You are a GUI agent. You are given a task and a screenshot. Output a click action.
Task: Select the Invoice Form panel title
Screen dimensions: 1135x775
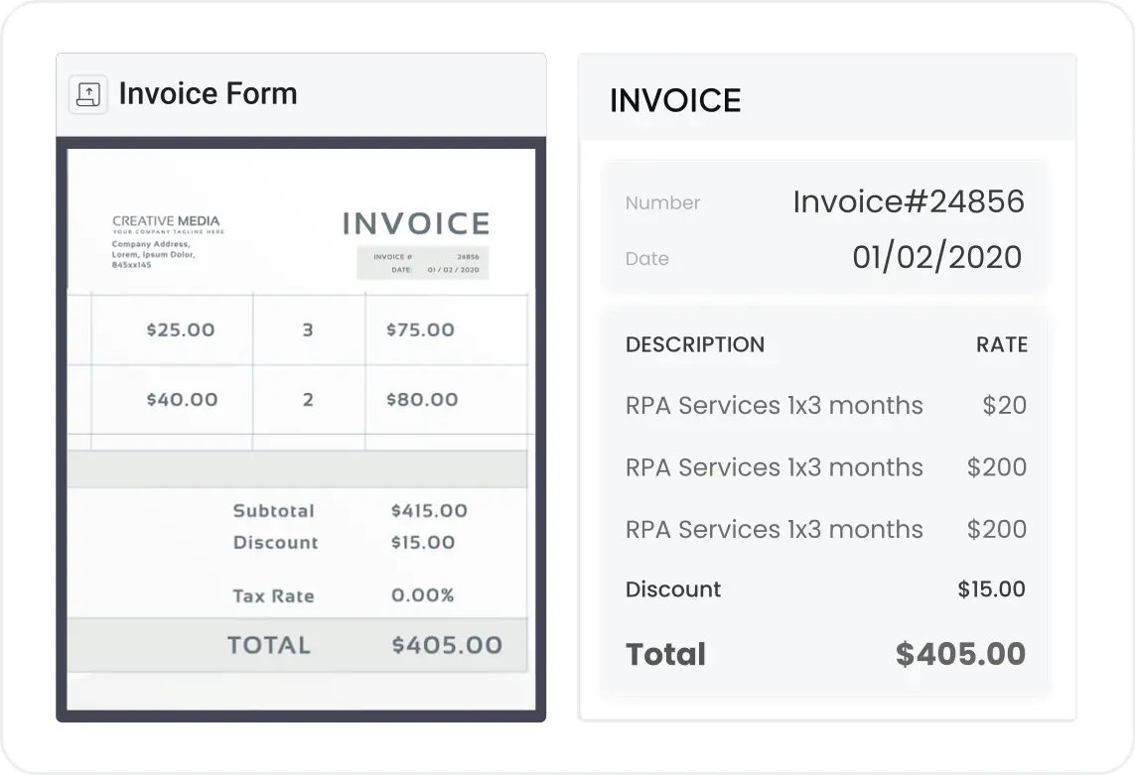[208, 93]
